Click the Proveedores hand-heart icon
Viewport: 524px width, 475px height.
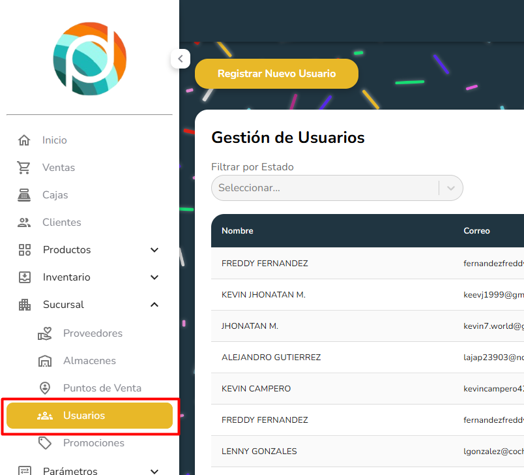click(45, 333)
